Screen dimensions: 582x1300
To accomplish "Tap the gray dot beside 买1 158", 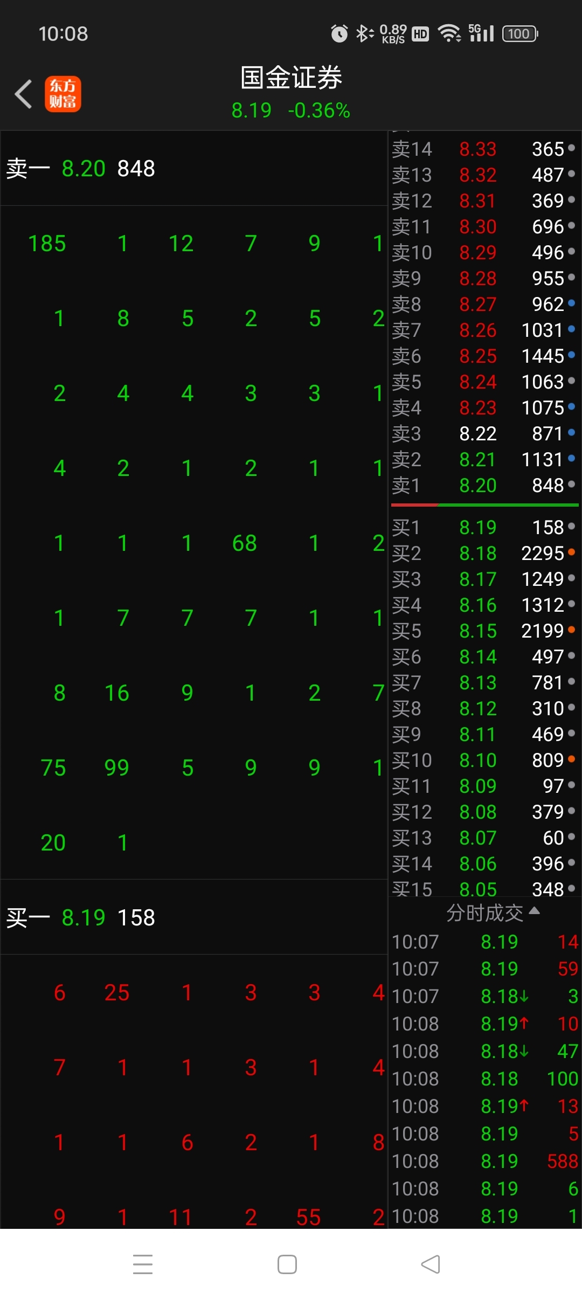I will click(x=571, y=526).
